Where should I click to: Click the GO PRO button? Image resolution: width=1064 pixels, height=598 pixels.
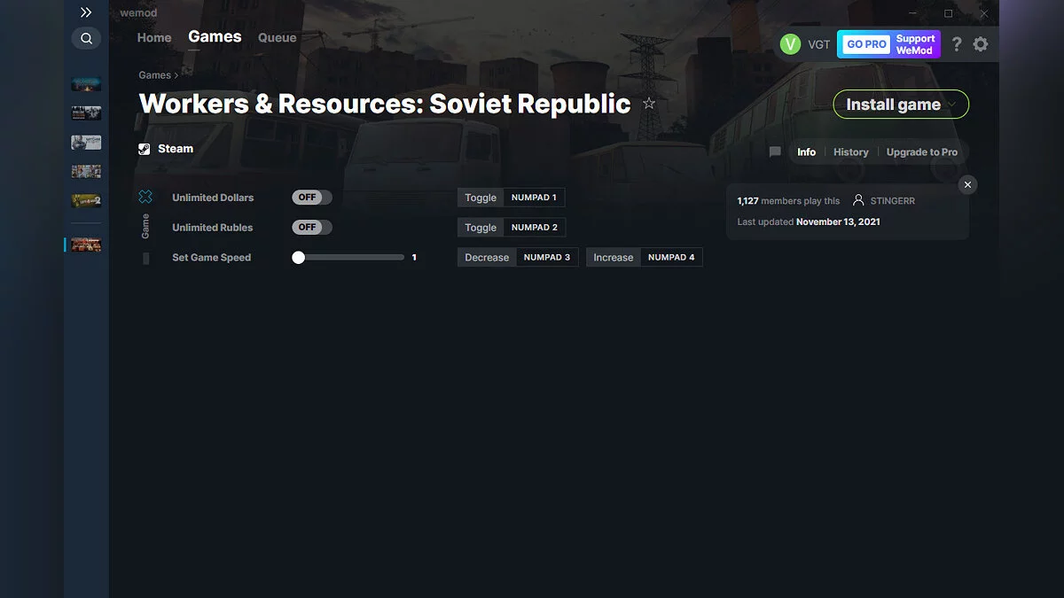pyautogui.click(x=864, y=43)
